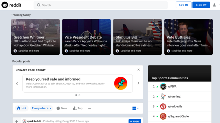Viewport: 220px width, 123px height.
Task: Click r/politics icon on Stimulus Bill card
Action: point(117,51)
